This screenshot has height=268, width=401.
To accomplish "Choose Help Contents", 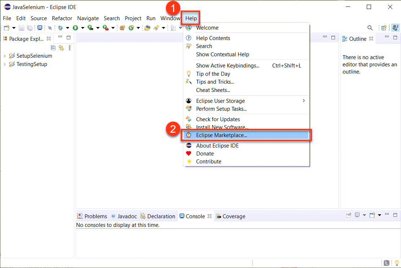I will click(x=247, y=38).
